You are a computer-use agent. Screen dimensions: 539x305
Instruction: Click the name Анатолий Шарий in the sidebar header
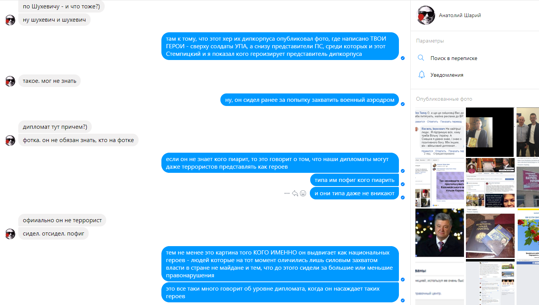point(460,16)
